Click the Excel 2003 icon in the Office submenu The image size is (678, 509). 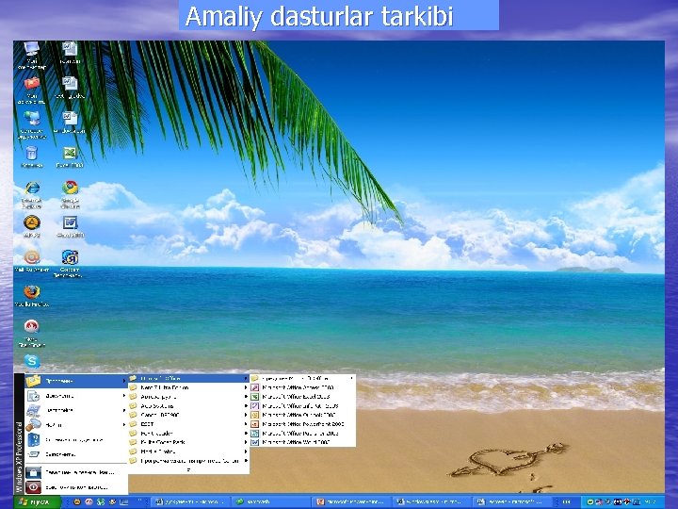[x=254, y=397]
